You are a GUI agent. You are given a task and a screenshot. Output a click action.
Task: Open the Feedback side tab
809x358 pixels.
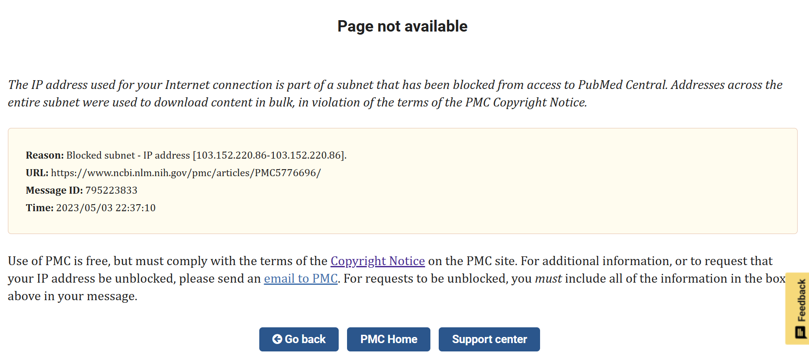click(x=797, y=308)
